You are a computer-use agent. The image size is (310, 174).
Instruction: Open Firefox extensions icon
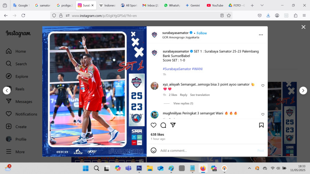[x=295, y=15]
